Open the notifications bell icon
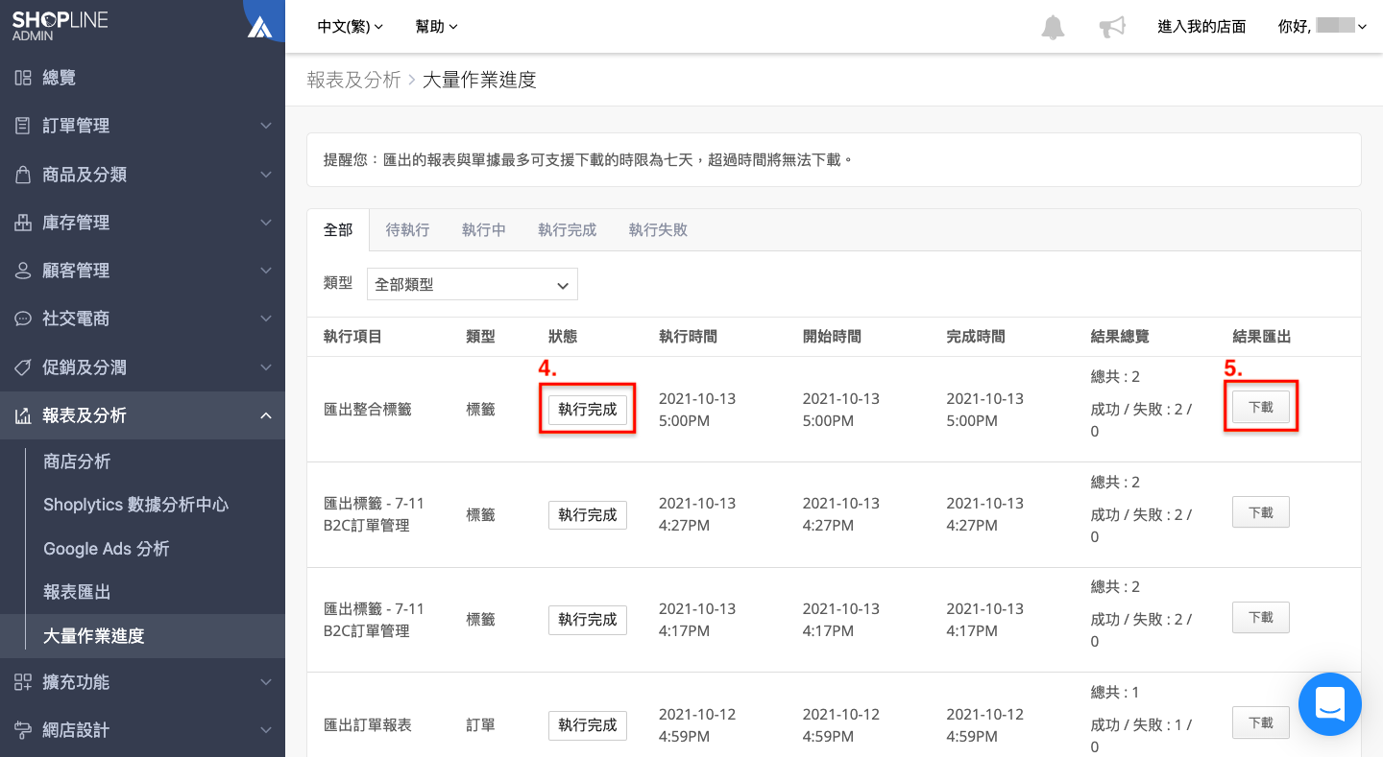This screenshot has height=757, width=1383. click(1053, 27)
